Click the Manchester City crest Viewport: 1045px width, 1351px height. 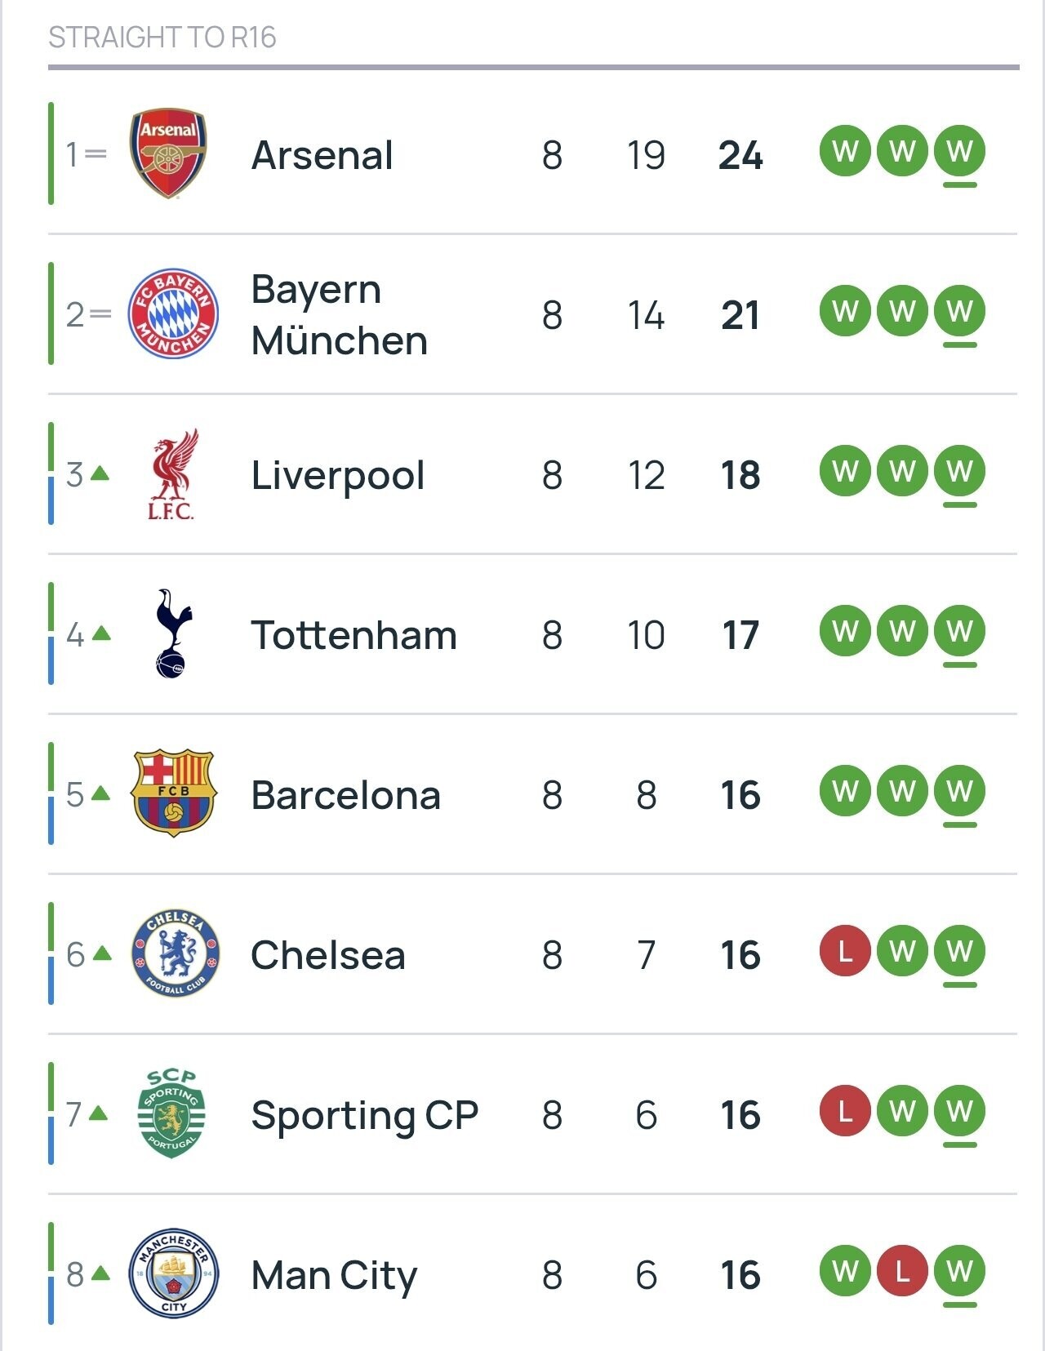pyautogui.click(x=173, y=1273)
